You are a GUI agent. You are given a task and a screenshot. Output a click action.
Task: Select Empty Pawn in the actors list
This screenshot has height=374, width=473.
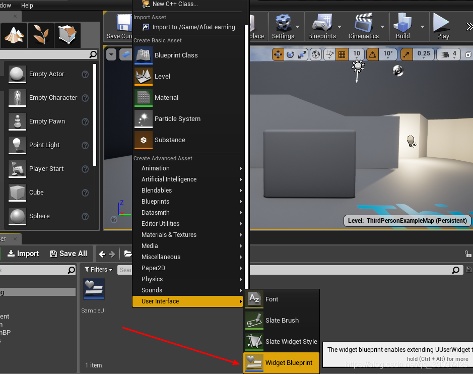tap(48, 121)
